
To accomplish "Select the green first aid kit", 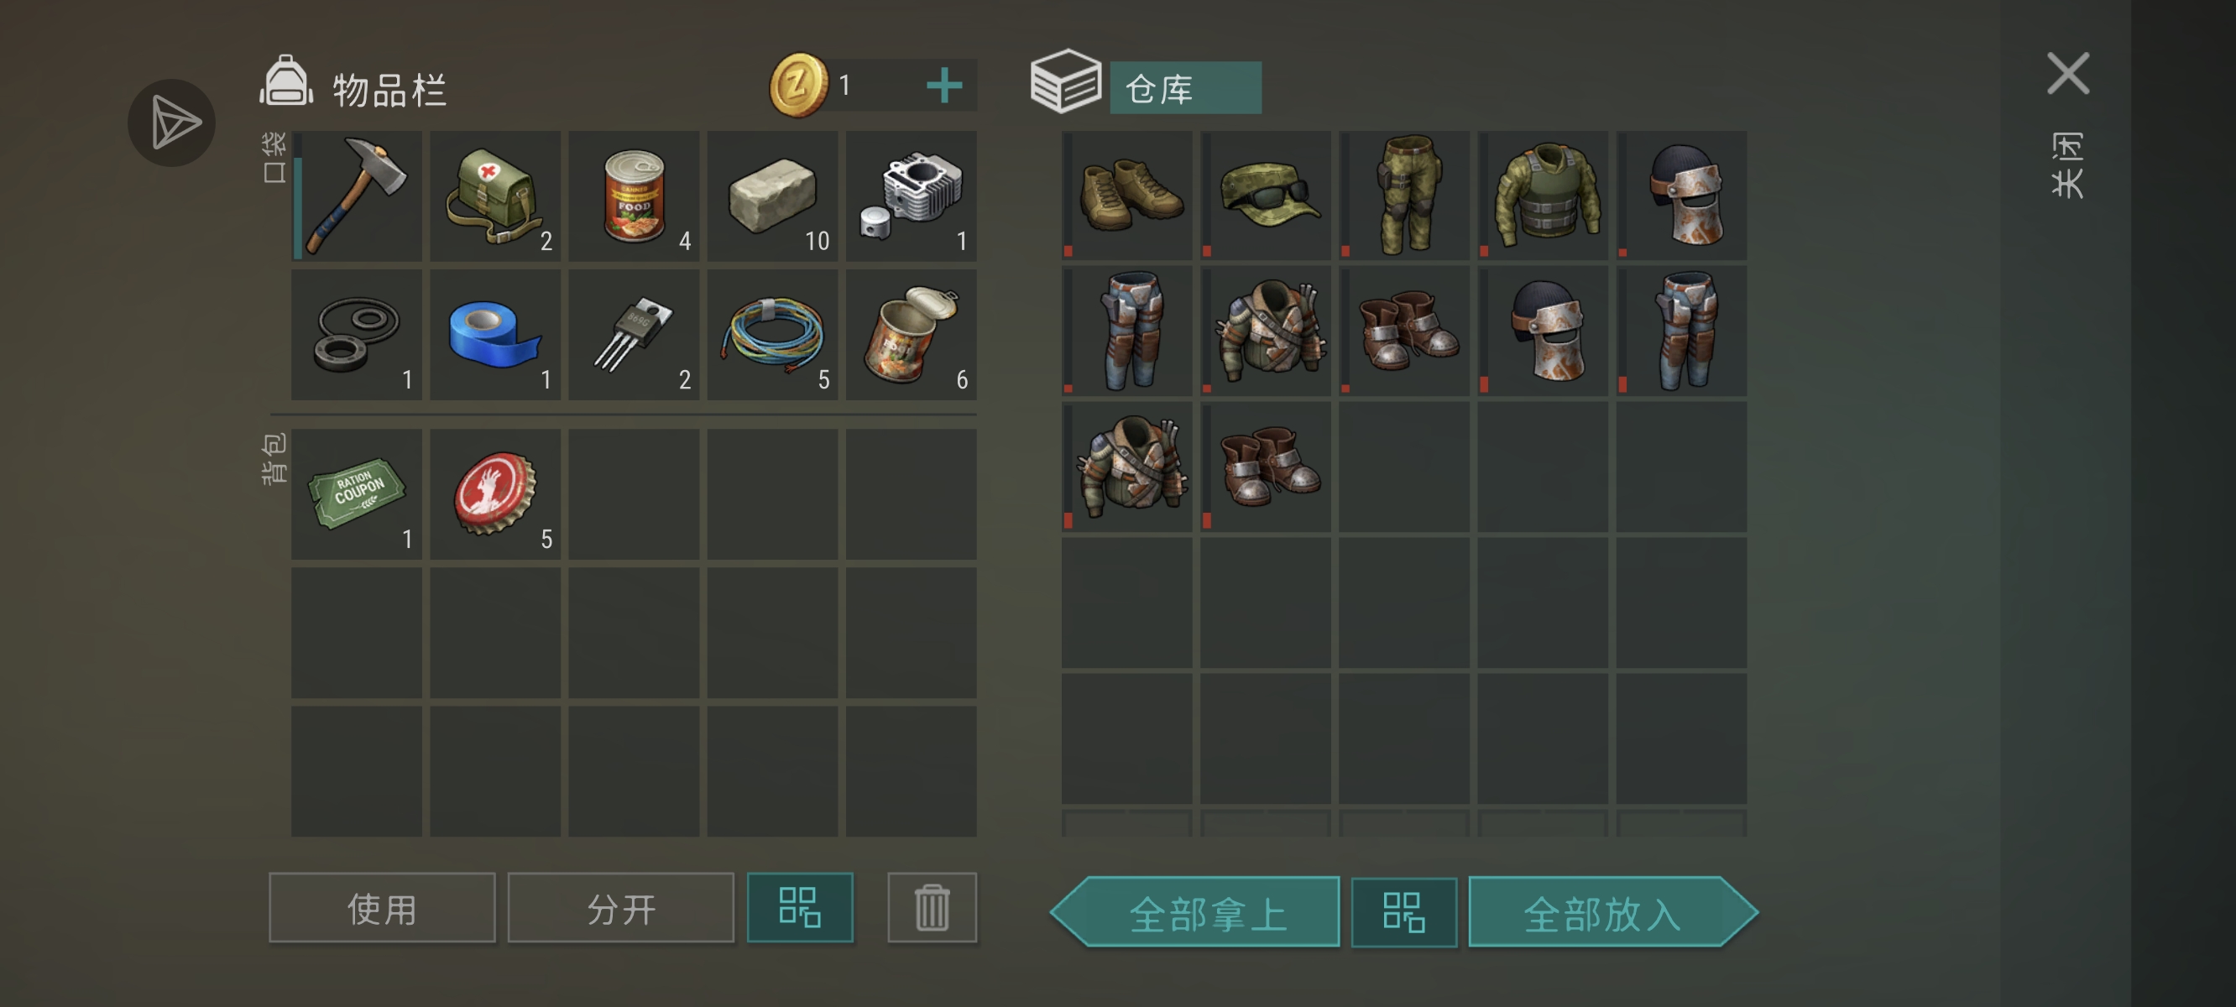I will (x=494, y=196).
